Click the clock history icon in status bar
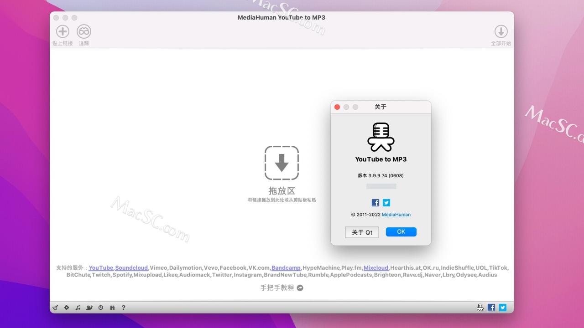This screenshot has height=328, width=584. point(101,307)
